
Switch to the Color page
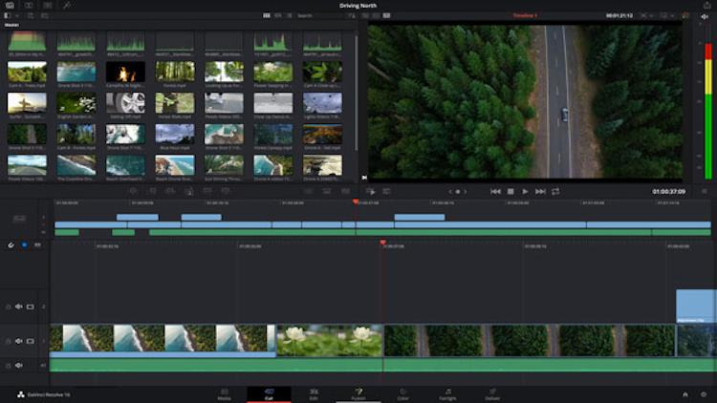tap(402, 394)
